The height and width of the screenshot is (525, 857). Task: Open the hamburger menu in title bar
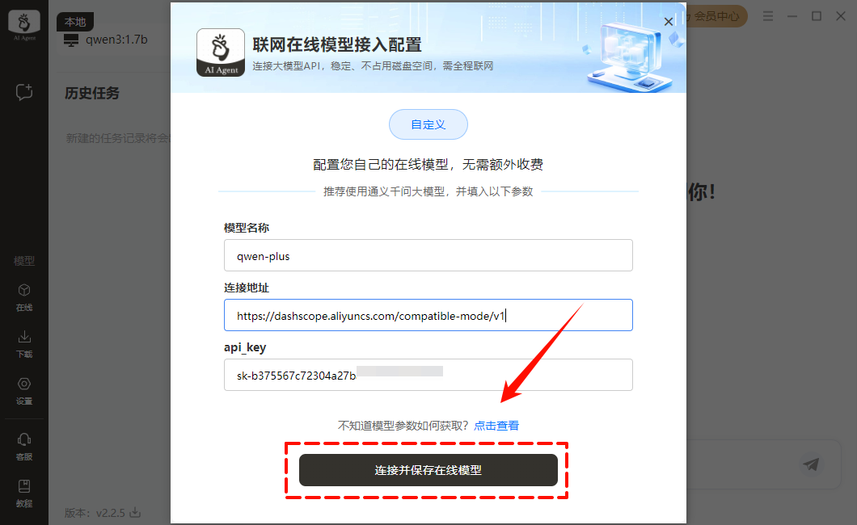[x=768, y=16]
